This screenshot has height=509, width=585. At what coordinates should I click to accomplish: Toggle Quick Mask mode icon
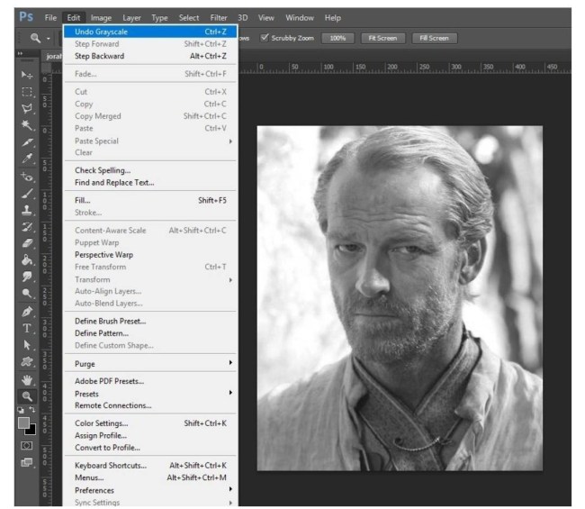27,446
